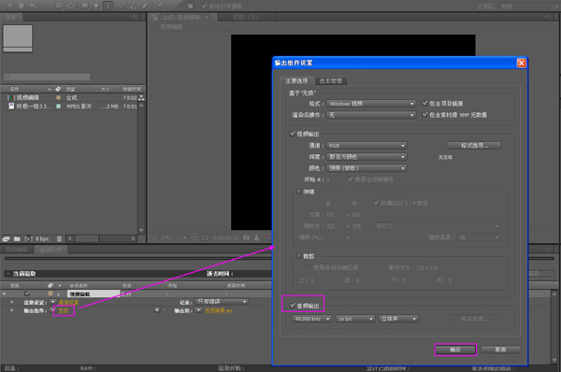
Task: Select the Camera tool
Action: (x=59, y=5)
